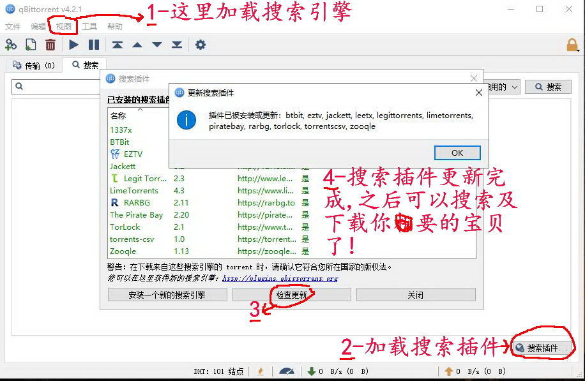Open the 视图 menu
This screenshot has height=381, width=585.
(63, 26)
